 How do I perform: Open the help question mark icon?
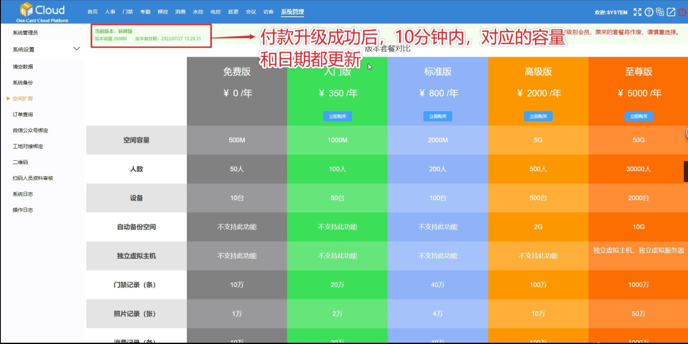pyautogui.click(x=649, y=12)
